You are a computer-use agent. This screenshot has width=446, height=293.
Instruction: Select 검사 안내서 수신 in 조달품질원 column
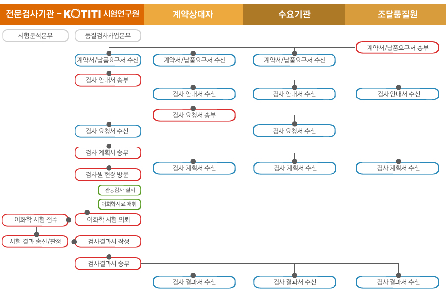point(397,94)
